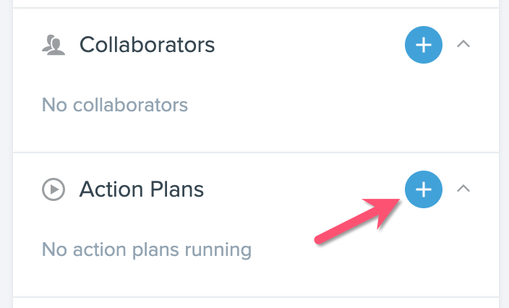Image resolution: width=509 pixels, height=308 pixels.
Task: Click the Action Plans play-circle icon
Action: tap(54, 189)
